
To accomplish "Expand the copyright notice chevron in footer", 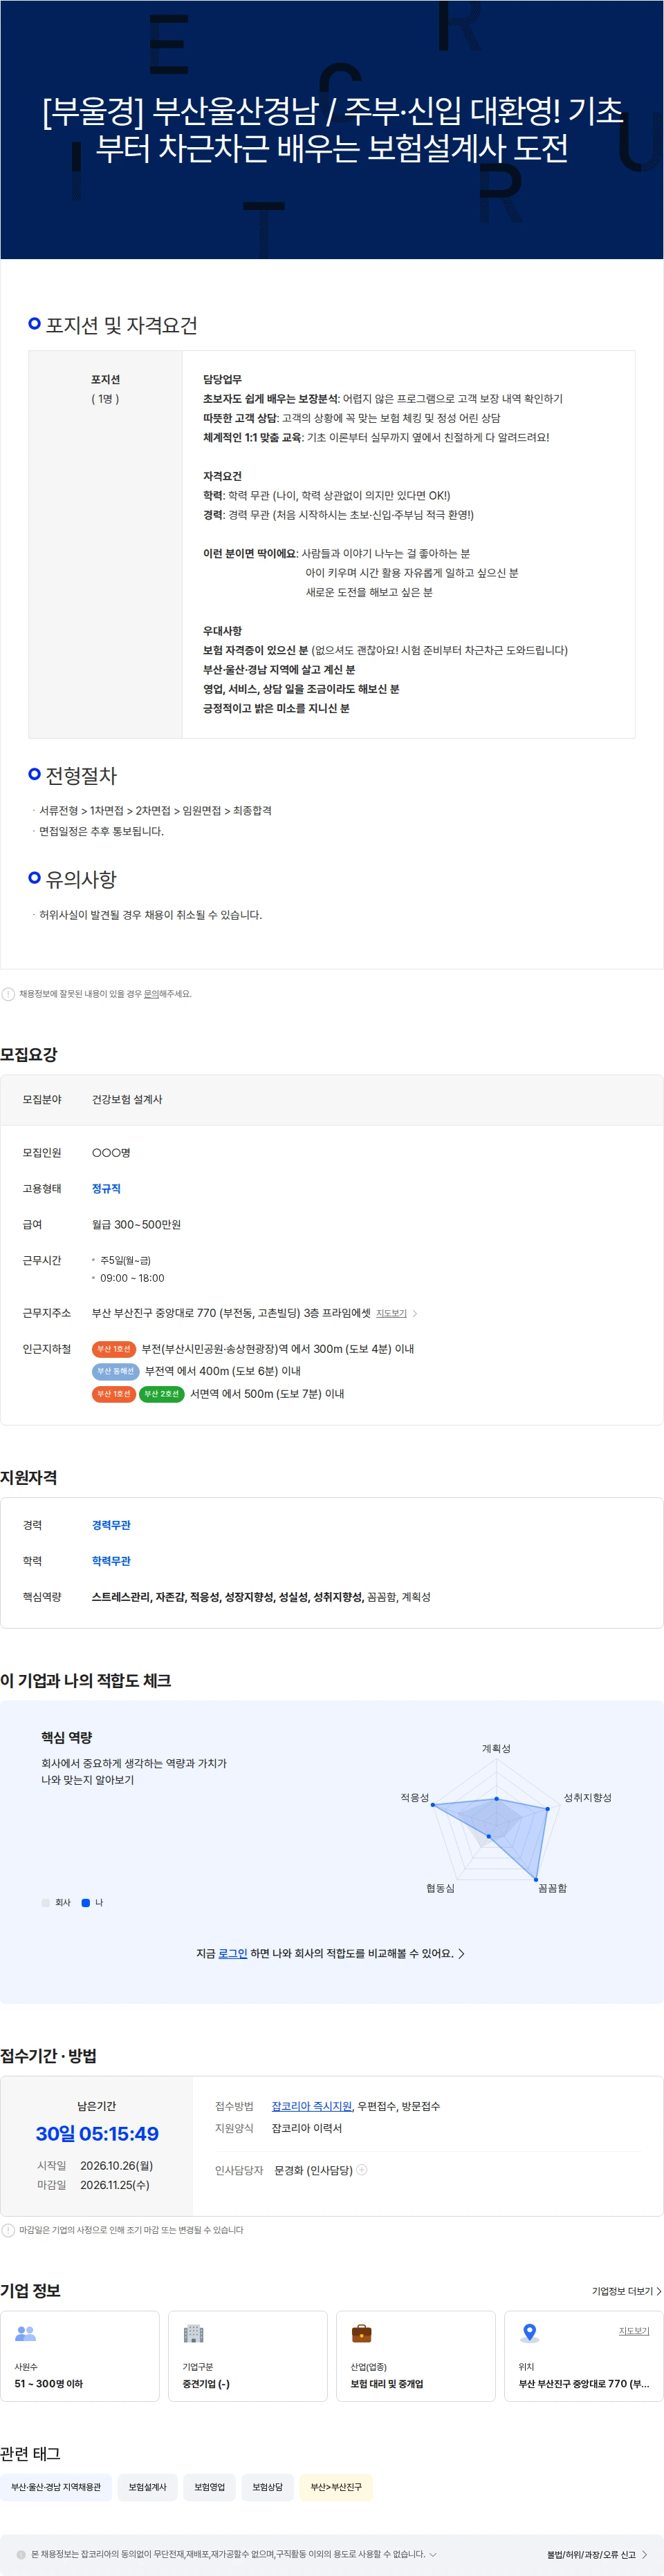I will click(x=433, y=2554).
